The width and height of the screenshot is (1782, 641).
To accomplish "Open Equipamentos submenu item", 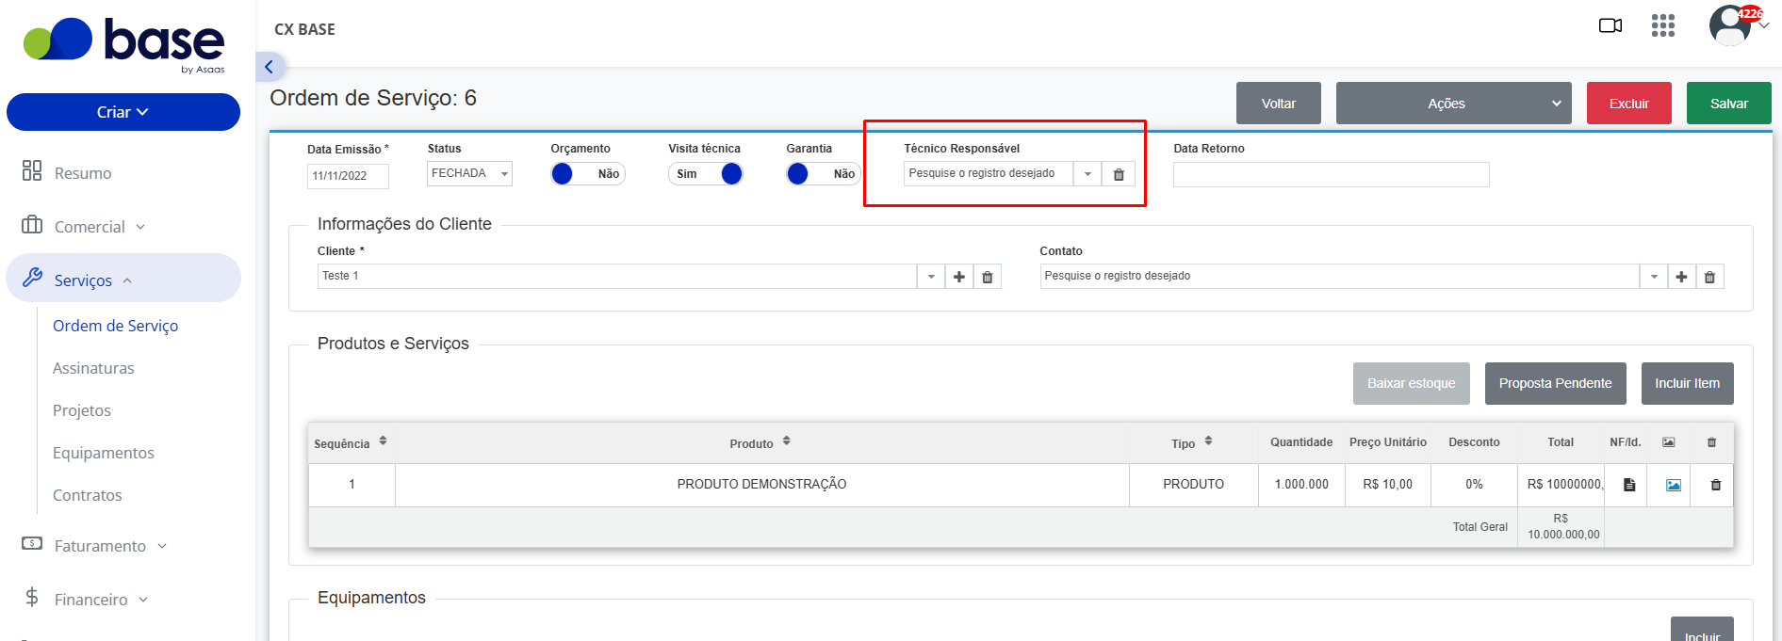I will 104,453.
